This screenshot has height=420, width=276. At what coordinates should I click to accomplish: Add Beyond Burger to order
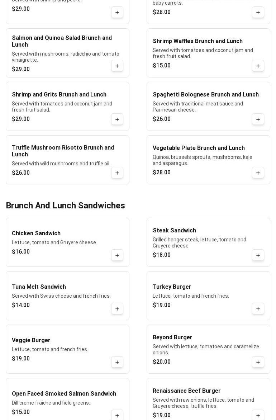(x=258, y=362)
